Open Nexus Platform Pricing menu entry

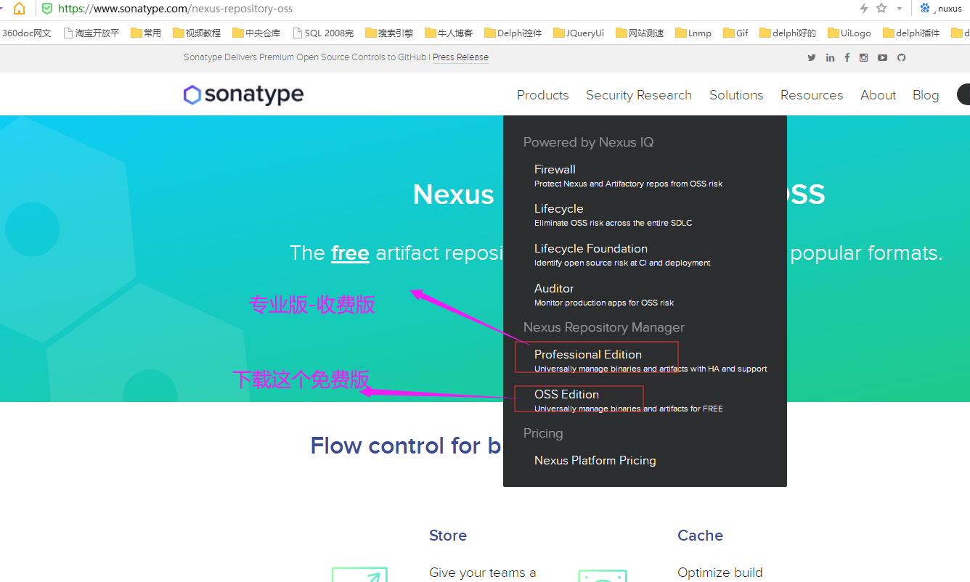(595, 460)
